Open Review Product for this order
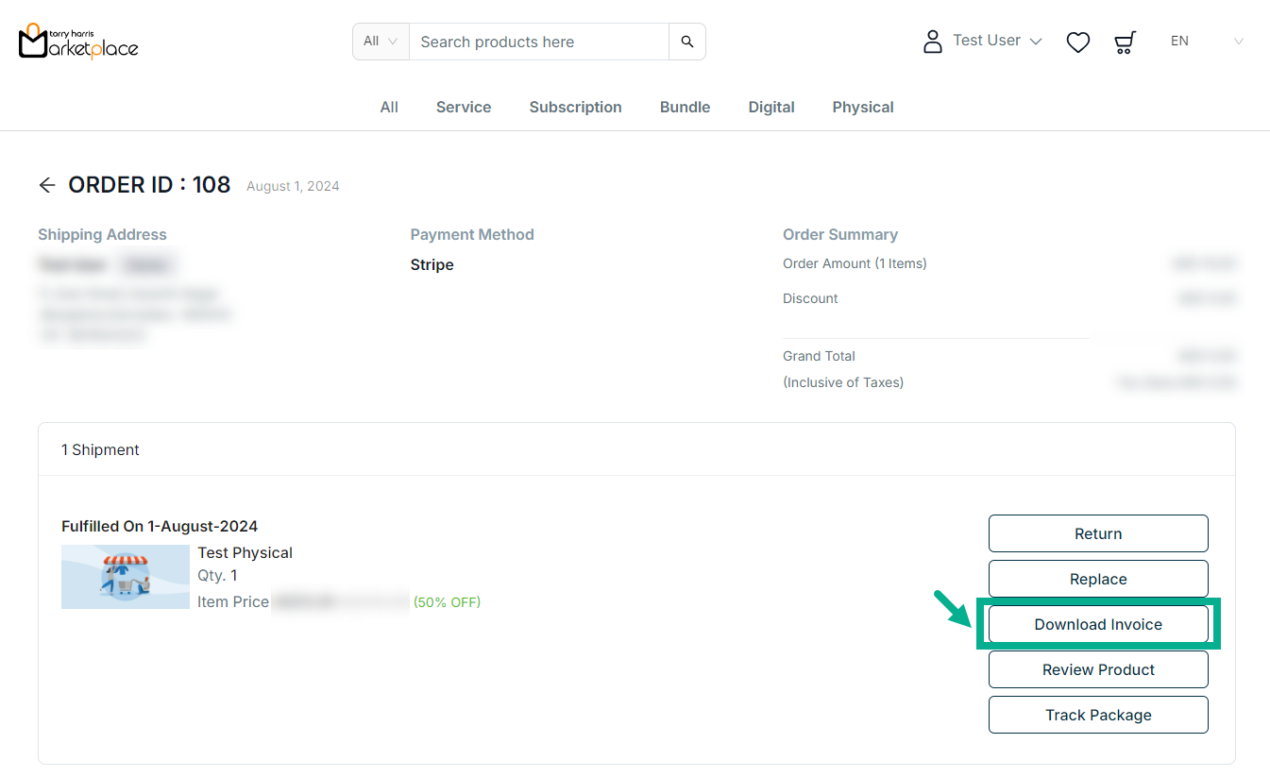 tap(1097, 669)
